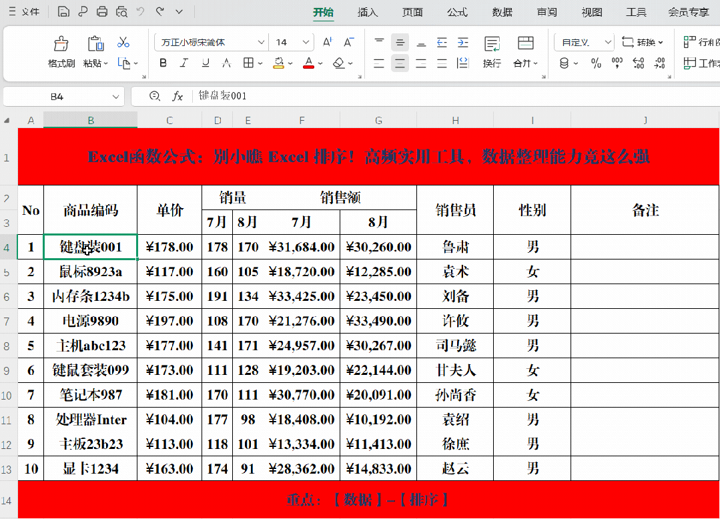Decrease font size with the A- icon
The height and width of the screenshot is (519, 720).
348,42
